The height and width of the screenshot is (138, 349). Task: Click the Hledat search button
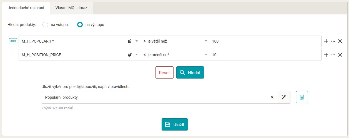(190, 72)
